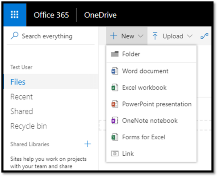Click the 'Sites help you work' description text

48,163
